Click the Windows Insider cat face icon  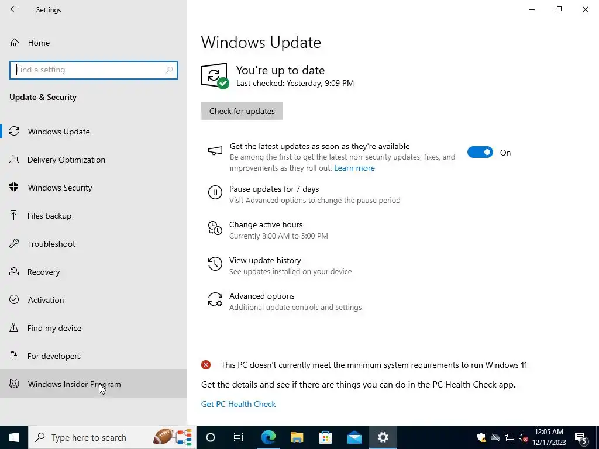tap(14, 384)
